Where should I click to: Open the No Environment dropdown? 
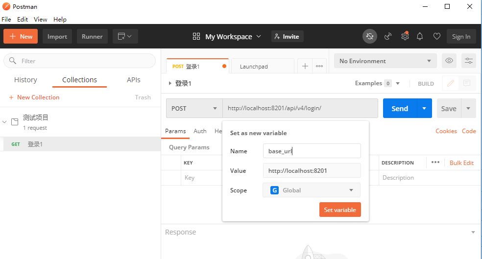(x=385, y=61)
